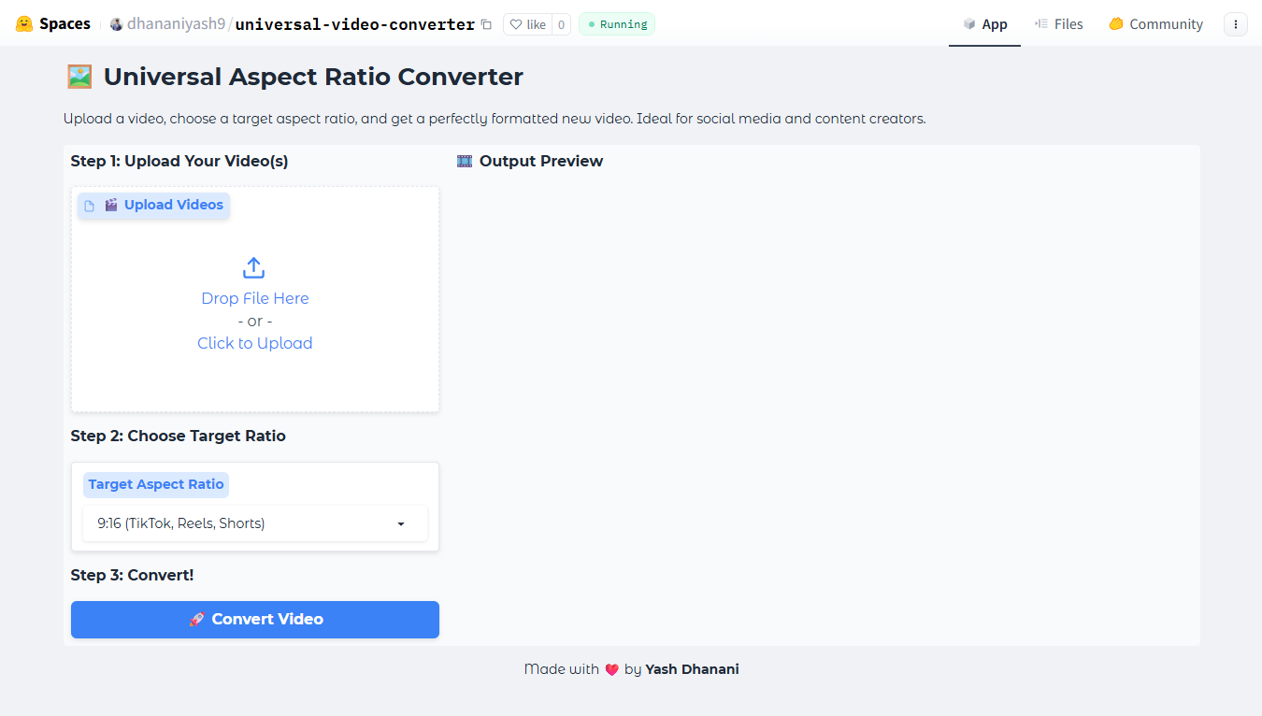
Task: Open the Community tab
Action: 1156,23
